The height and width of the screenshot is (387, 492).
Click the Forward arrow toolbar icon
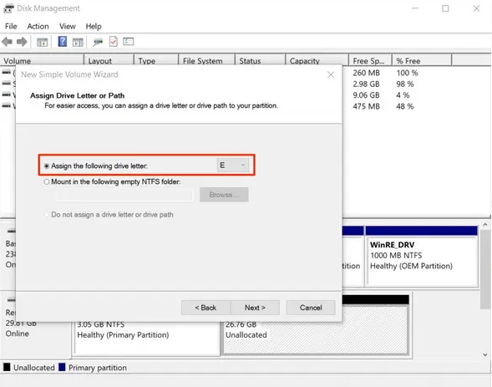click(22, 42)
